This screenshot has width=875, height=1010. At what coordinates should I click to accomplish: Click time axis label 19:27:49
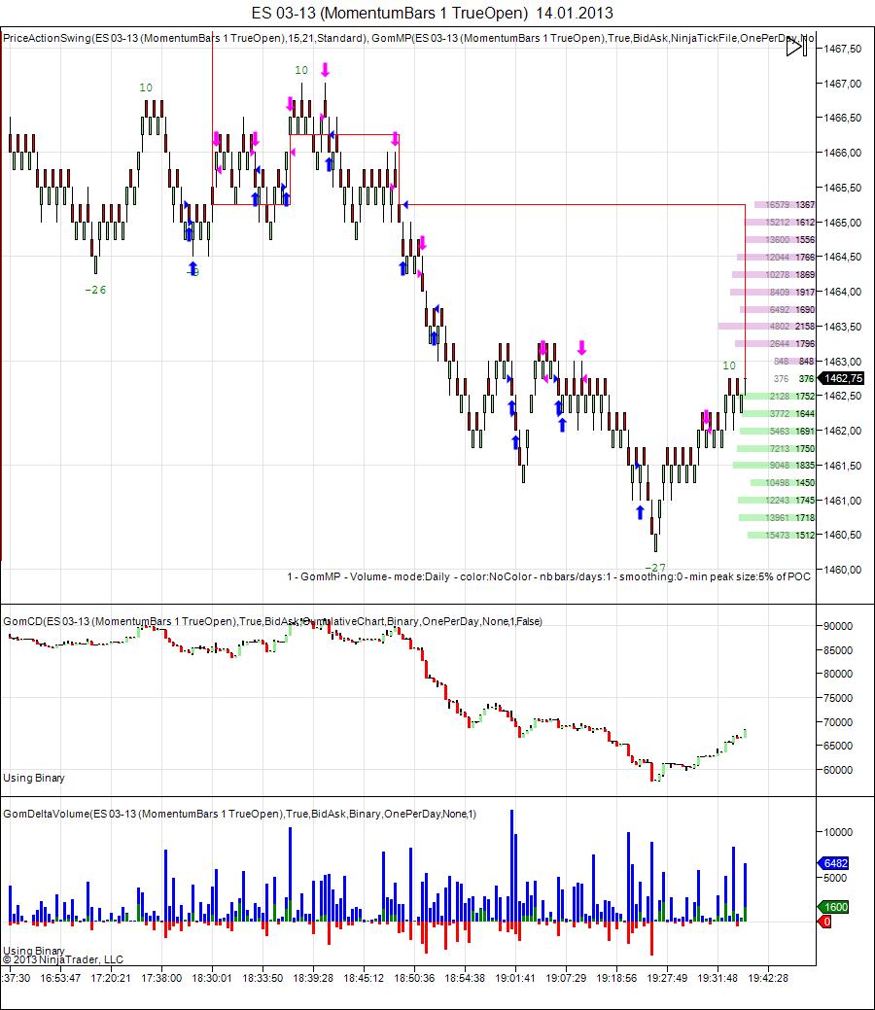(667, 978)
